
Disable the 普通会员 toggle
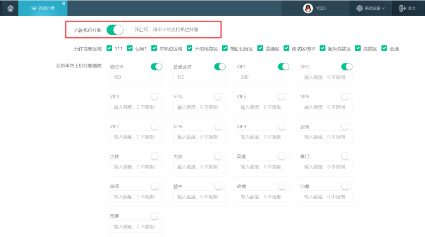(x=220, y=67)
